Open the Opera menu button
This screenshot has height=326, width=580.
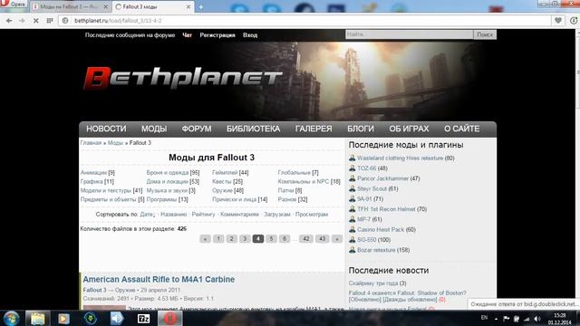[14, 4]
